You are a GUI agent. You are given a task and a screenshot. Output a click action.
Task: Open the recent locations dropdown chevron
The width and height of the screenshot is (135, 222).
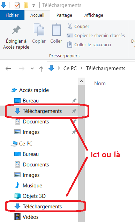pos(32,69)
